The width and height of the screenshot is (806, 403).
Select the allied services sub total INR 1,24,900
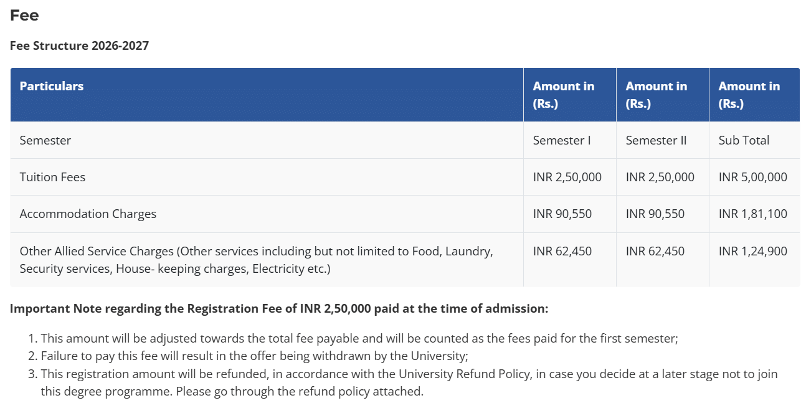[752, 252]
